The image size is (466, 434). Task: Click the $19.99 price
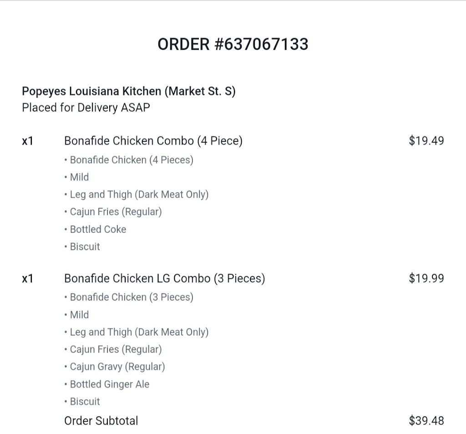pyautogui.click(x=426, y=278)
